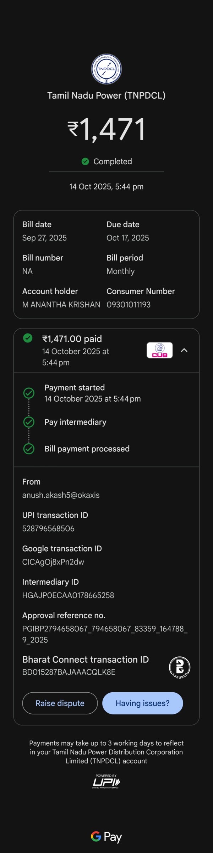Tap the Pay intermediary step checkmark
This screenshot has width=213, height=853.
(x=29, y=422)
